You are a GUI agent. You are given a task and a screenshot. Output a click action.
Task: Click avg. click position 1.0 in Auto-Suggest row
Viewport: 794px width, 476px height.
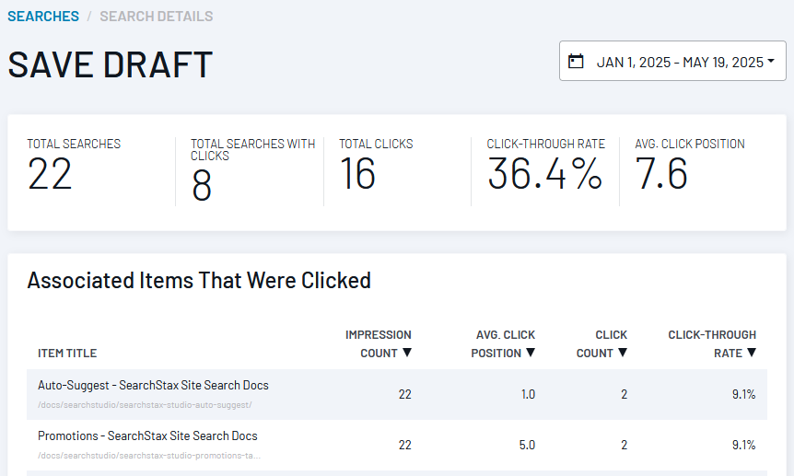pyautogui.click(x=528, y=394)
